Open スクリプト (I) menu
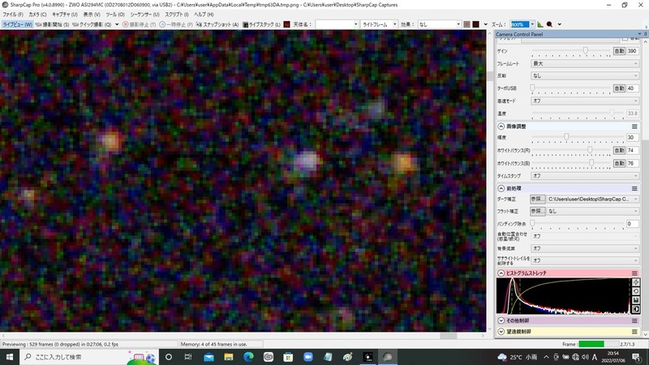Screen dimensions: 649x365 [177, 15]
